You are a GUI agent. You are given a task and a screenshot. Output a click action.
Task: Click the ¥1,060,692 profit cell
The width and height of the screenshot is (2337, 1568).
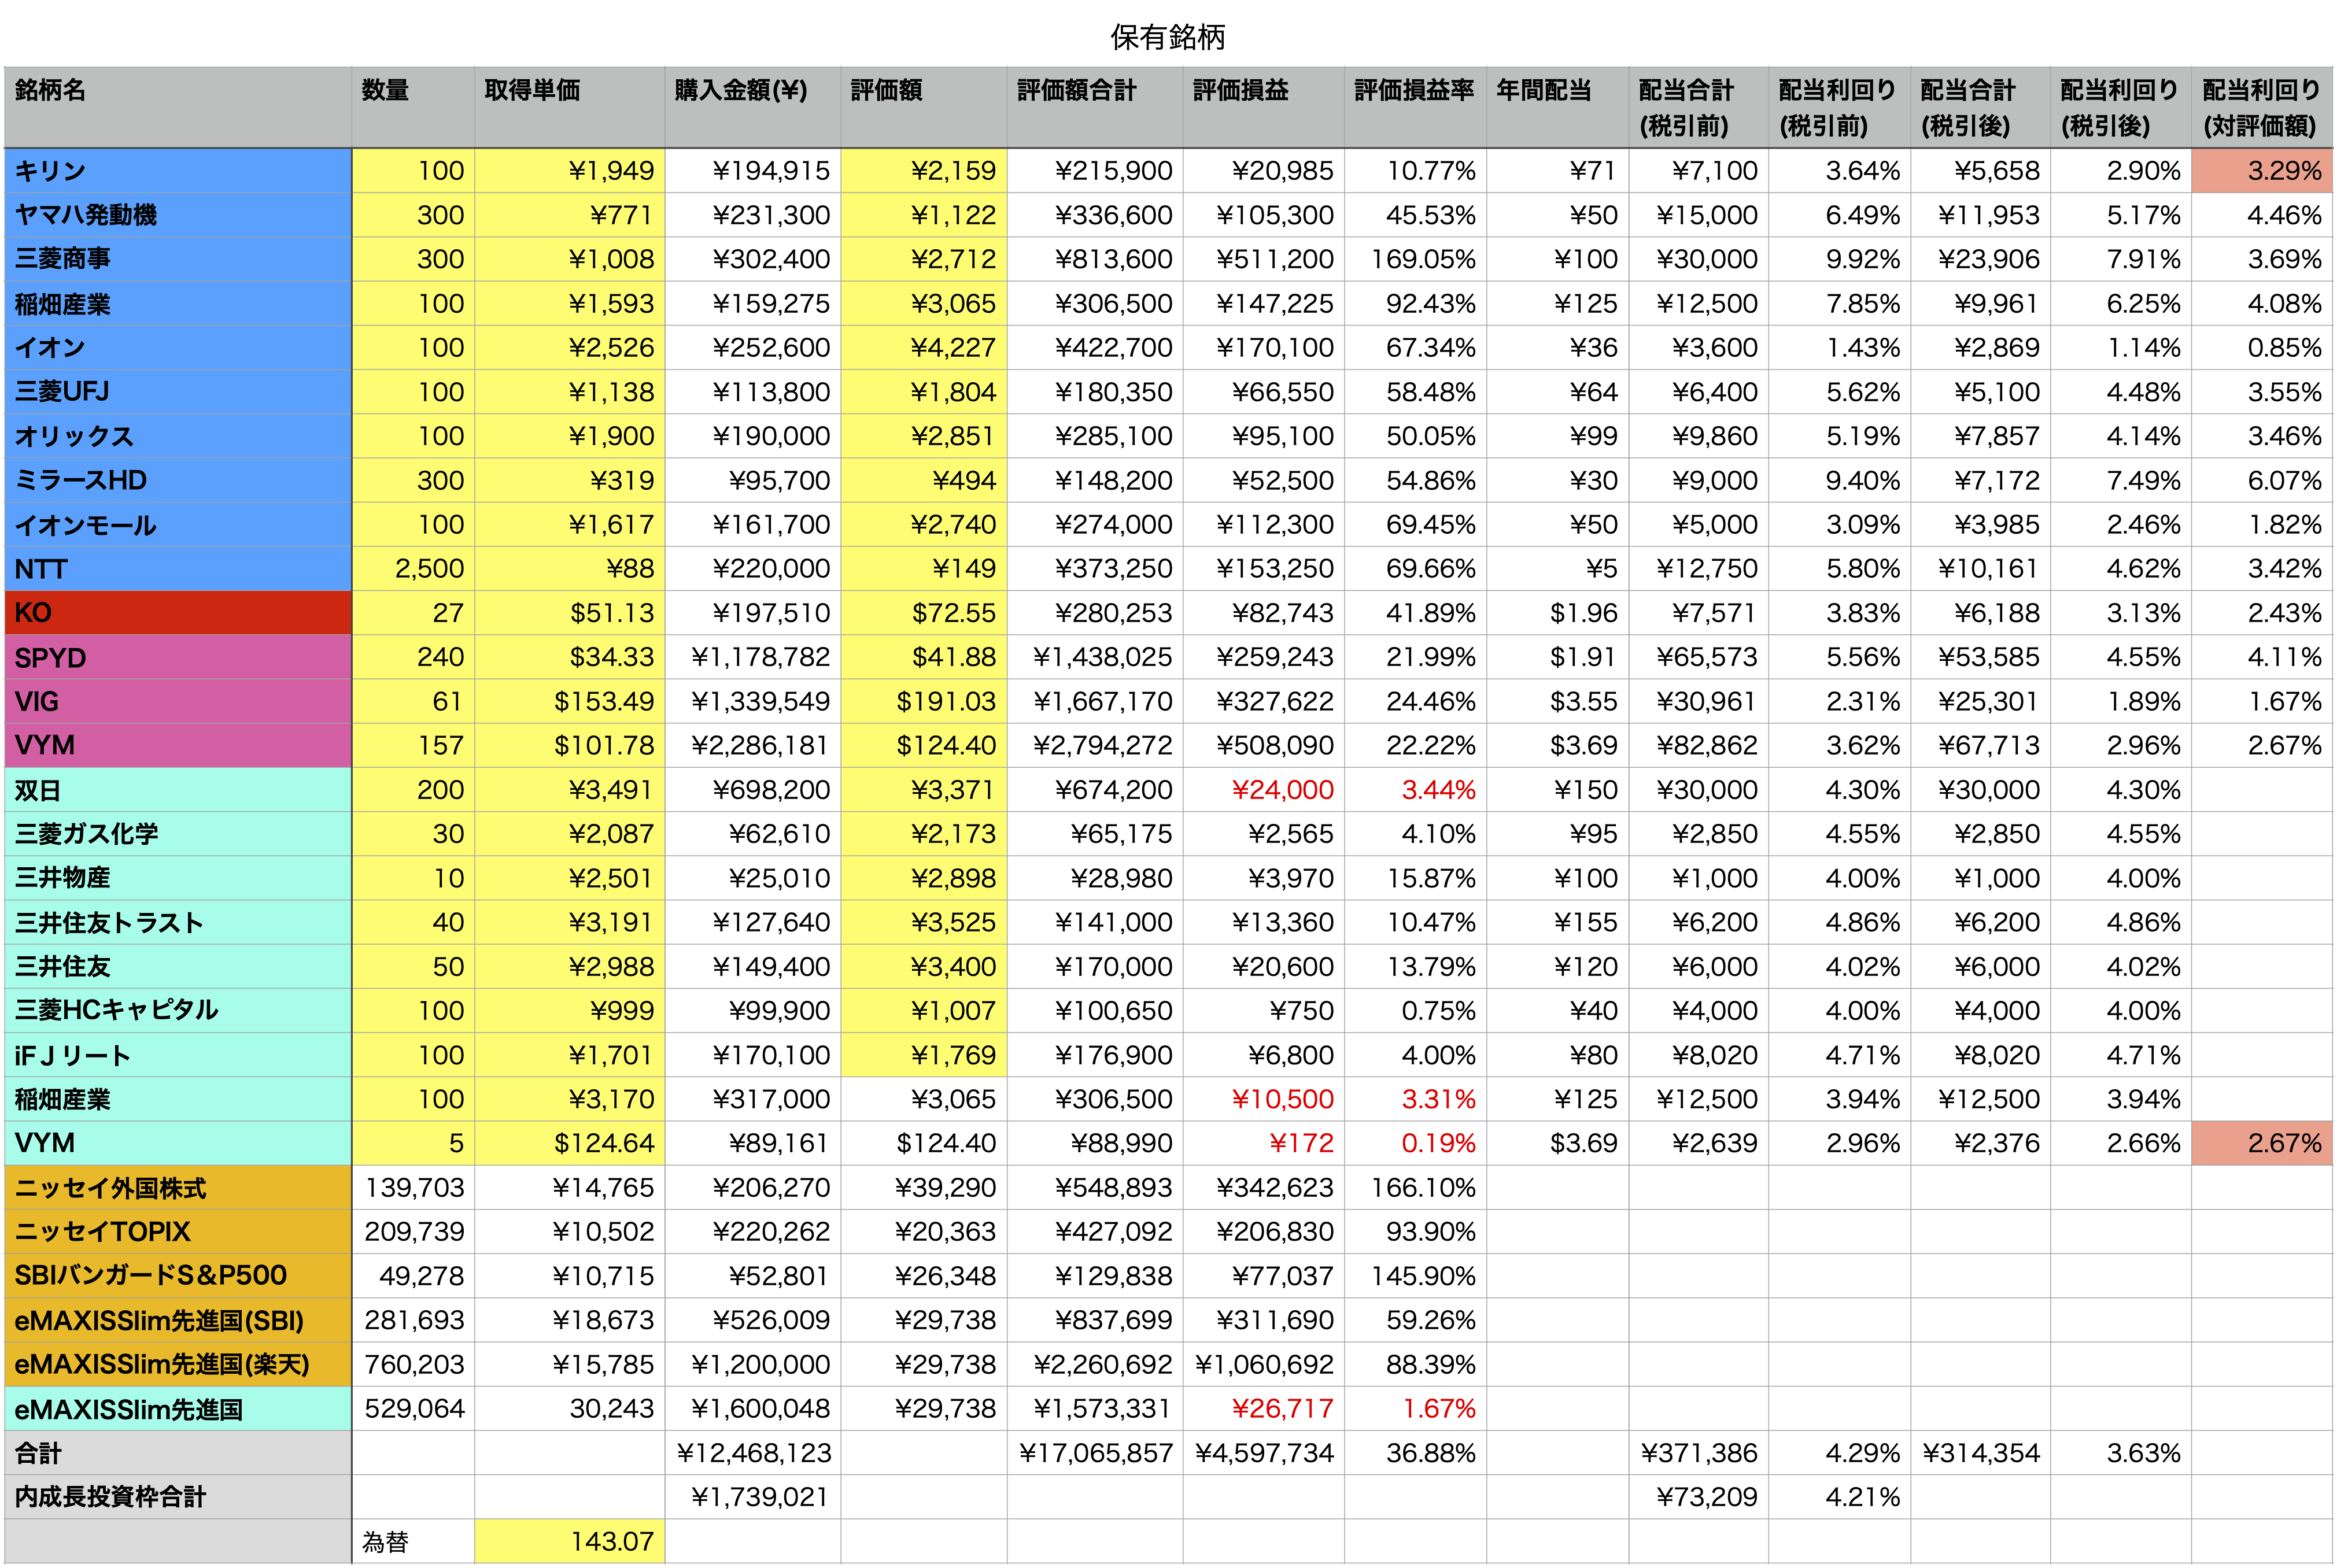[x=1264, y=1364]
